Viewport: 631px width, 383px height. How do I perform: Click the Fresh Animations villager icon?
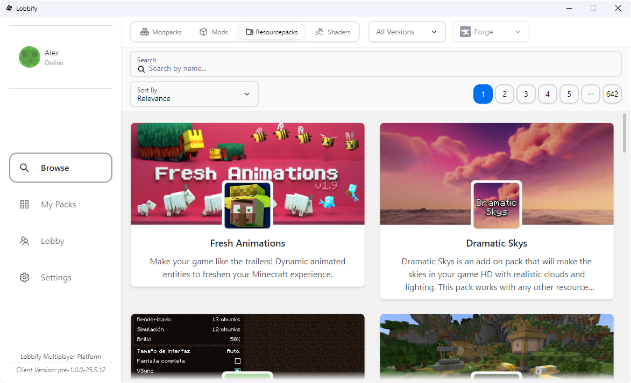click(x=247, y=205)
